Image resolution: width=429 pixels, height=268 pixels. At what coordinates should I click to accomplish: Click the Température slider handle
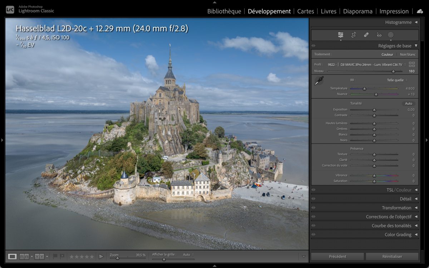pos(364,89)
